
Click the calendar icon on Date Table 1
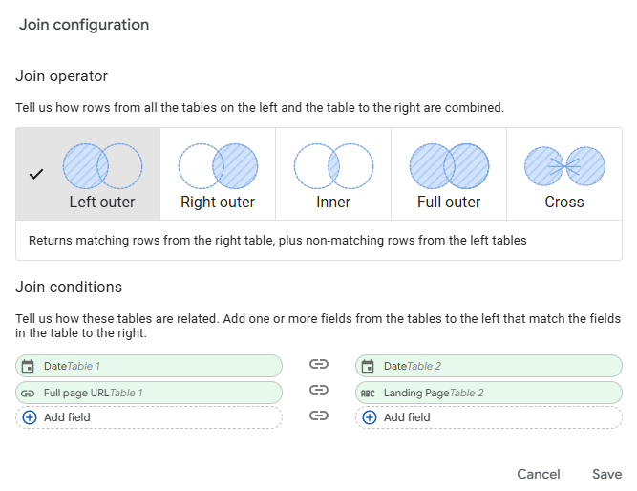pos(29,366)
